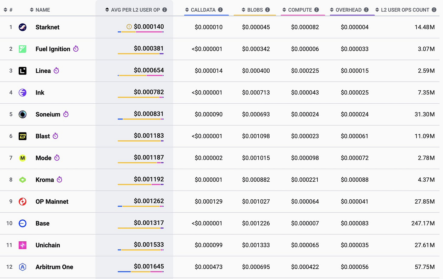Open the Unichain project link
Image resolution: width=443 pixels, height=279 pixels.
tap(48, 245)
